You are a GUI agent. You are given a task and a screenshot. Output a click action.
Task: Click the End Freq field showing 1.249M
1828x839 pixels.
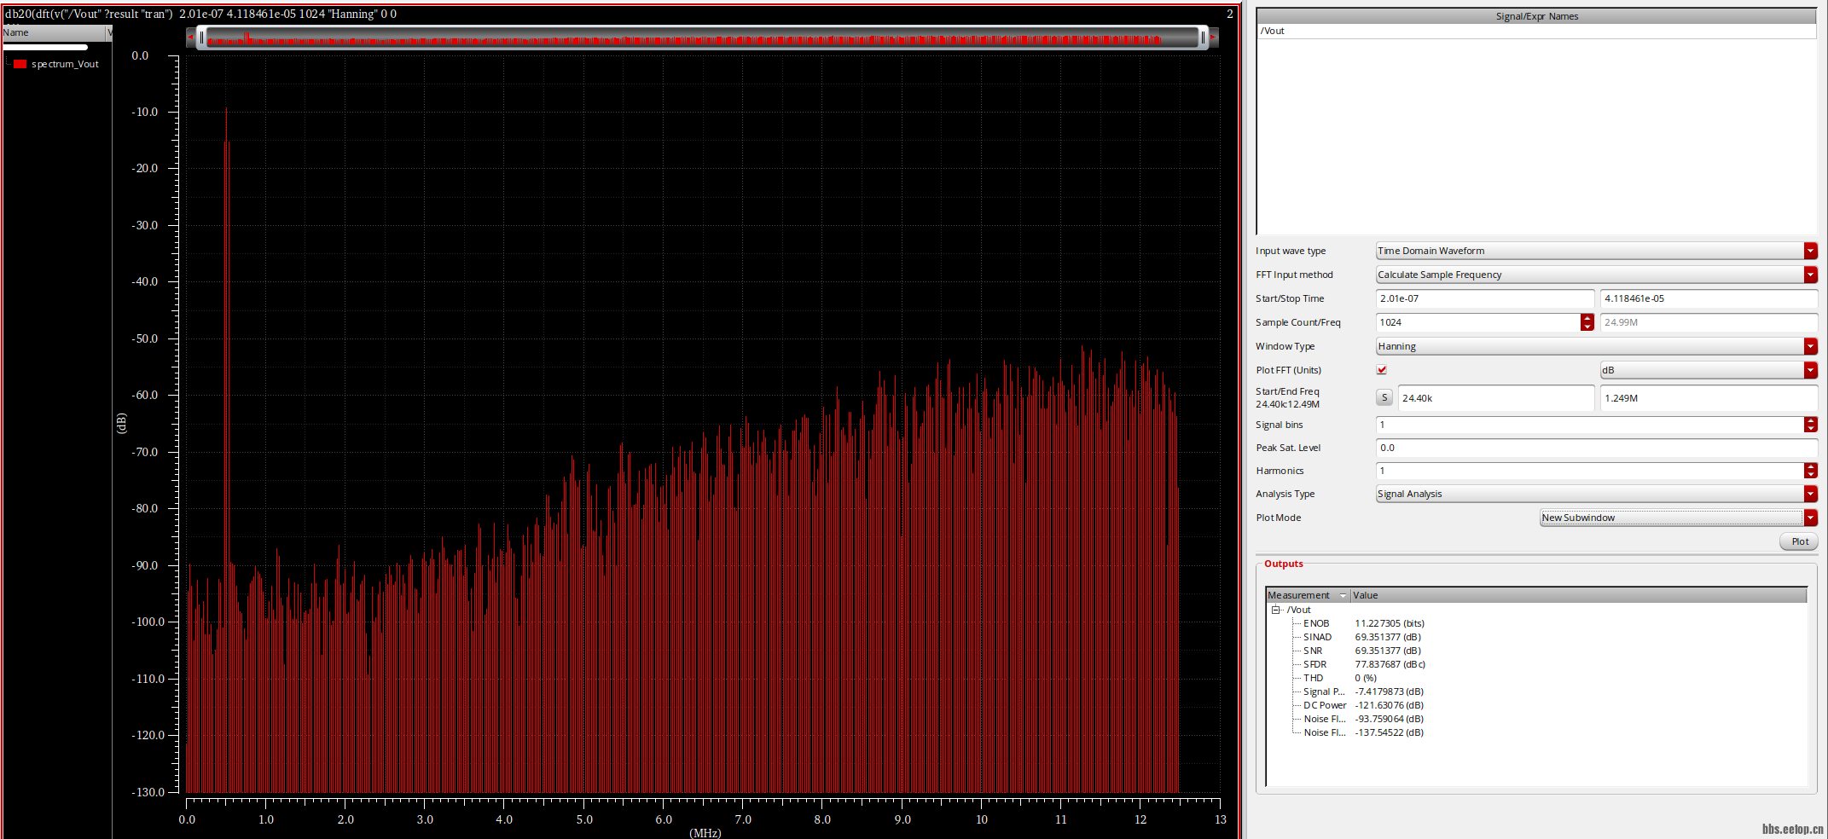tap(1709, 398)
